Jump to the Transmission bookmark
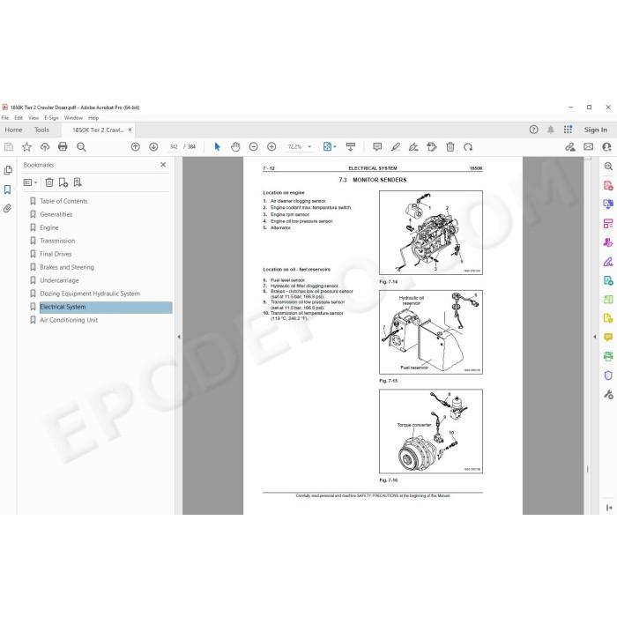This screenshot has height=617, width=617. click(x=57, y=241)
